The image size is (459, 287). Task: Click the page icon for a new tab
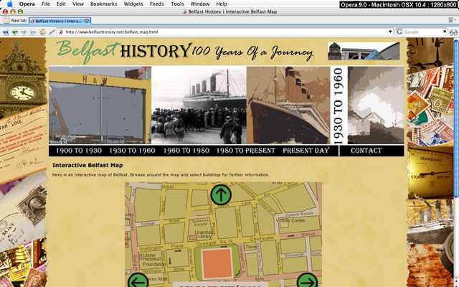(x=6, y=20)
